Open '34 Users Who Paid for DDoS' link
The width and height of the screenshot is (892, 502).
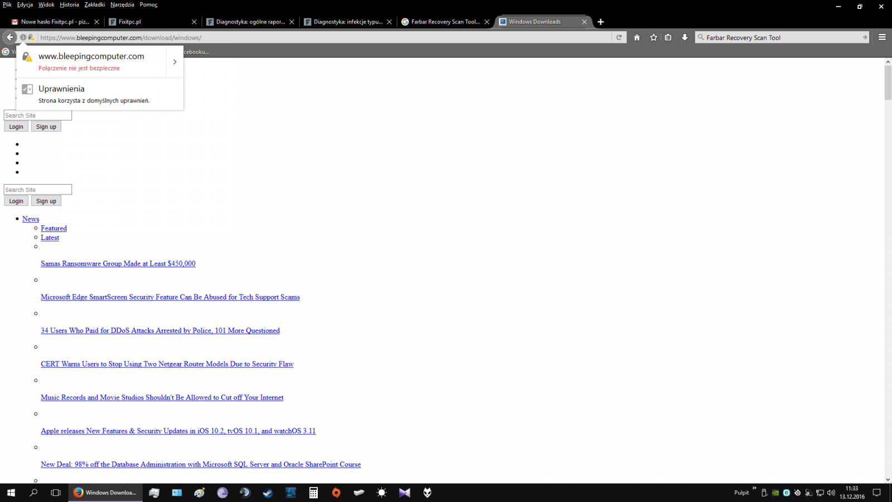(x=160, y=330)
